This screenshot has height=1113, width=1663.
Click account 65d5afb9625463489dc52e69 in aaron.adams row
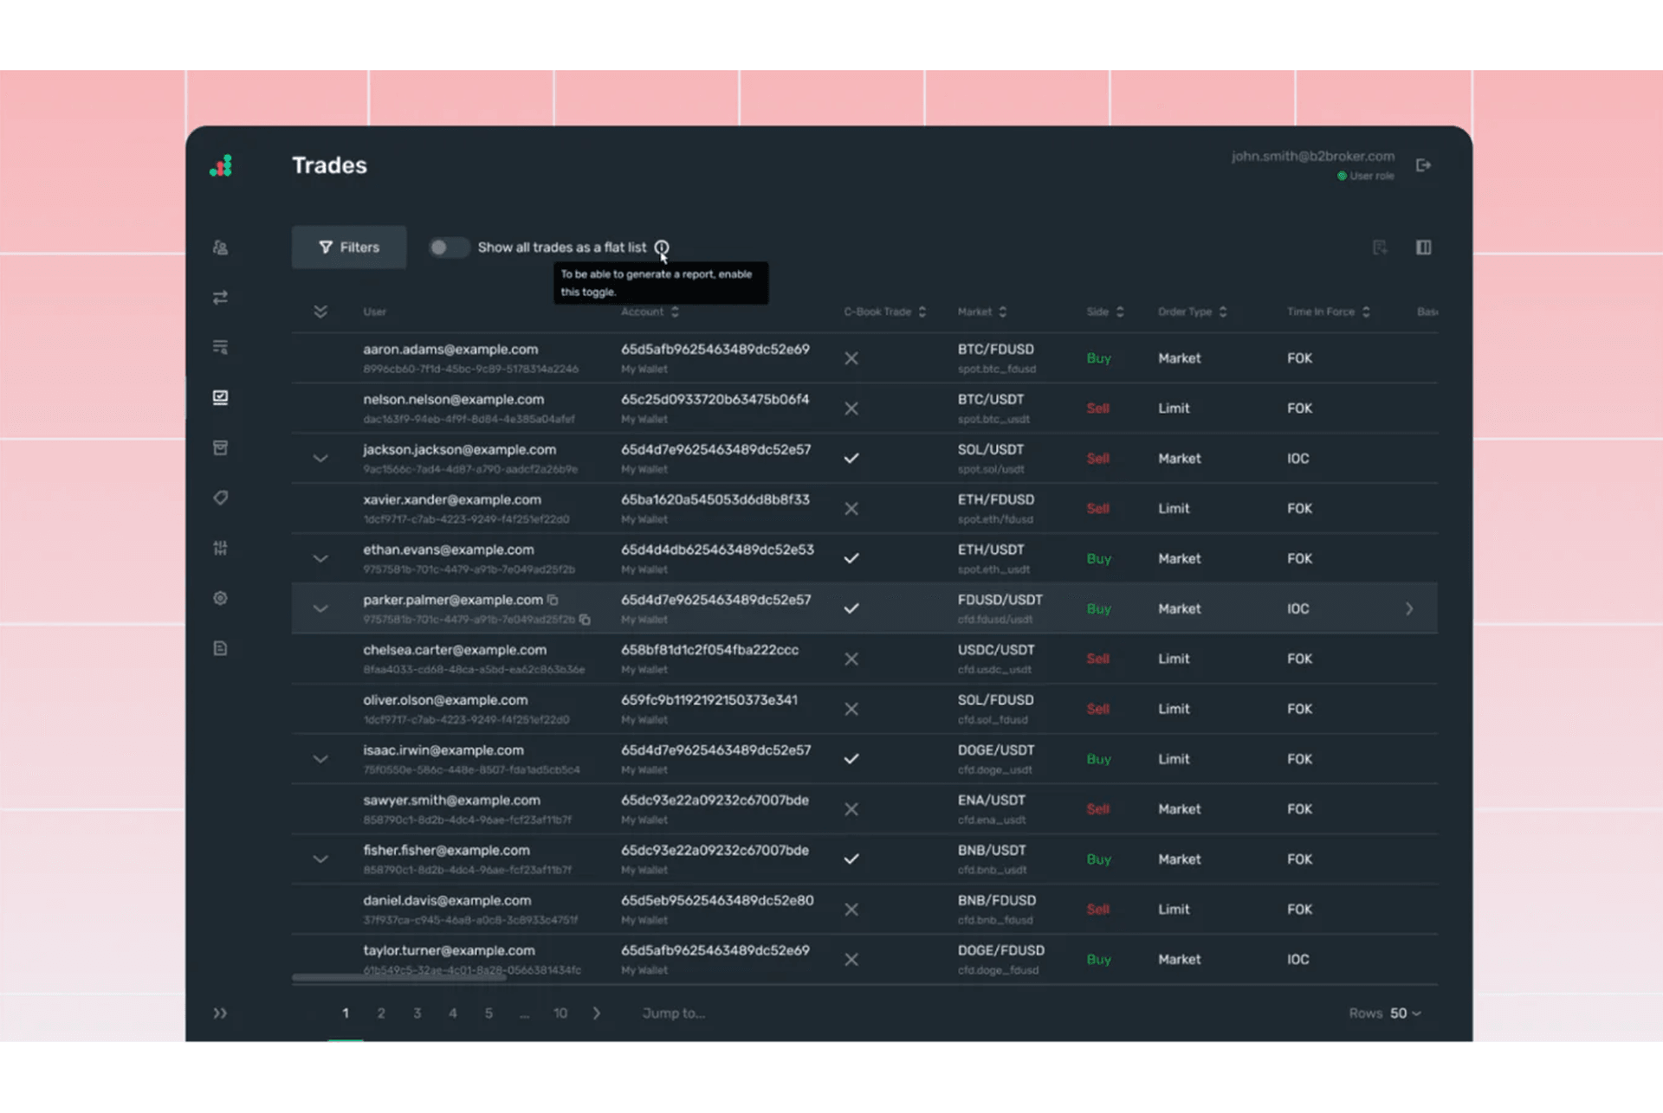tap(715, 350)
